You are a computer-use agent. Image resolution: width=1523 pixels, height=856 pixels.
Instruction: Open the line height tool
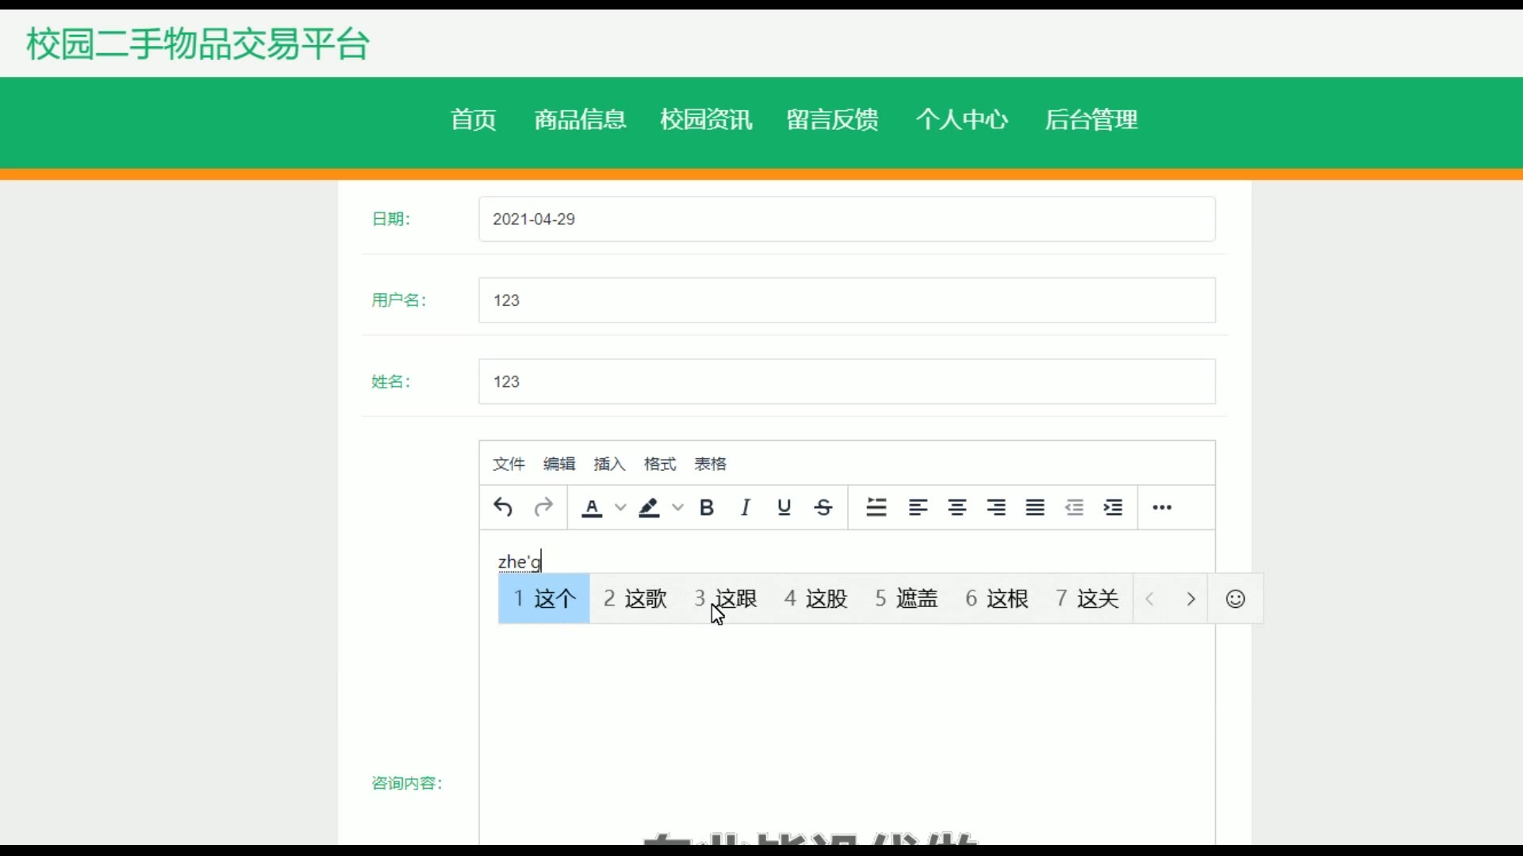pyautogui.click(x=877, y=507)
